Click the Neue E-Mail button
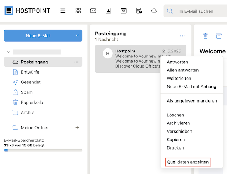 click(38, 36)
